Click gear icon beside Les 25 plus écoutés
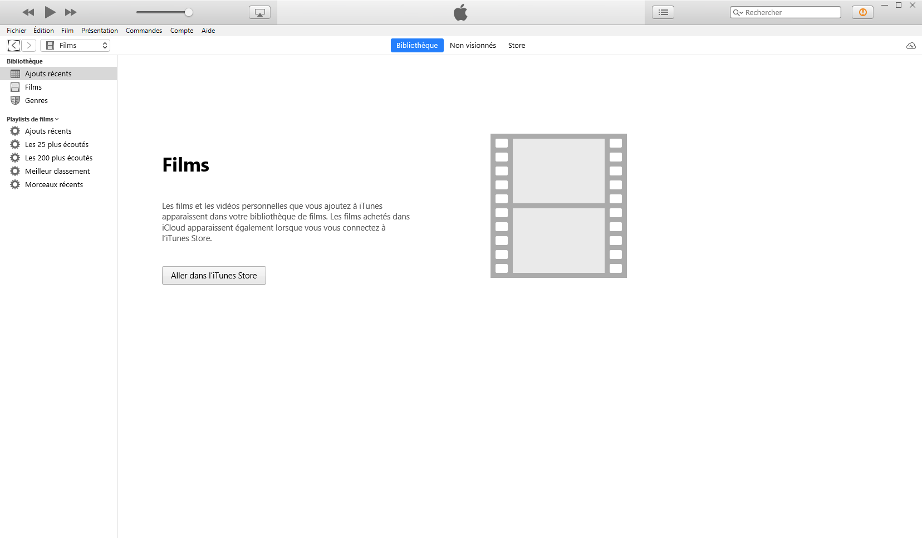This screenshot has height=538, width=922. (15, 144)
